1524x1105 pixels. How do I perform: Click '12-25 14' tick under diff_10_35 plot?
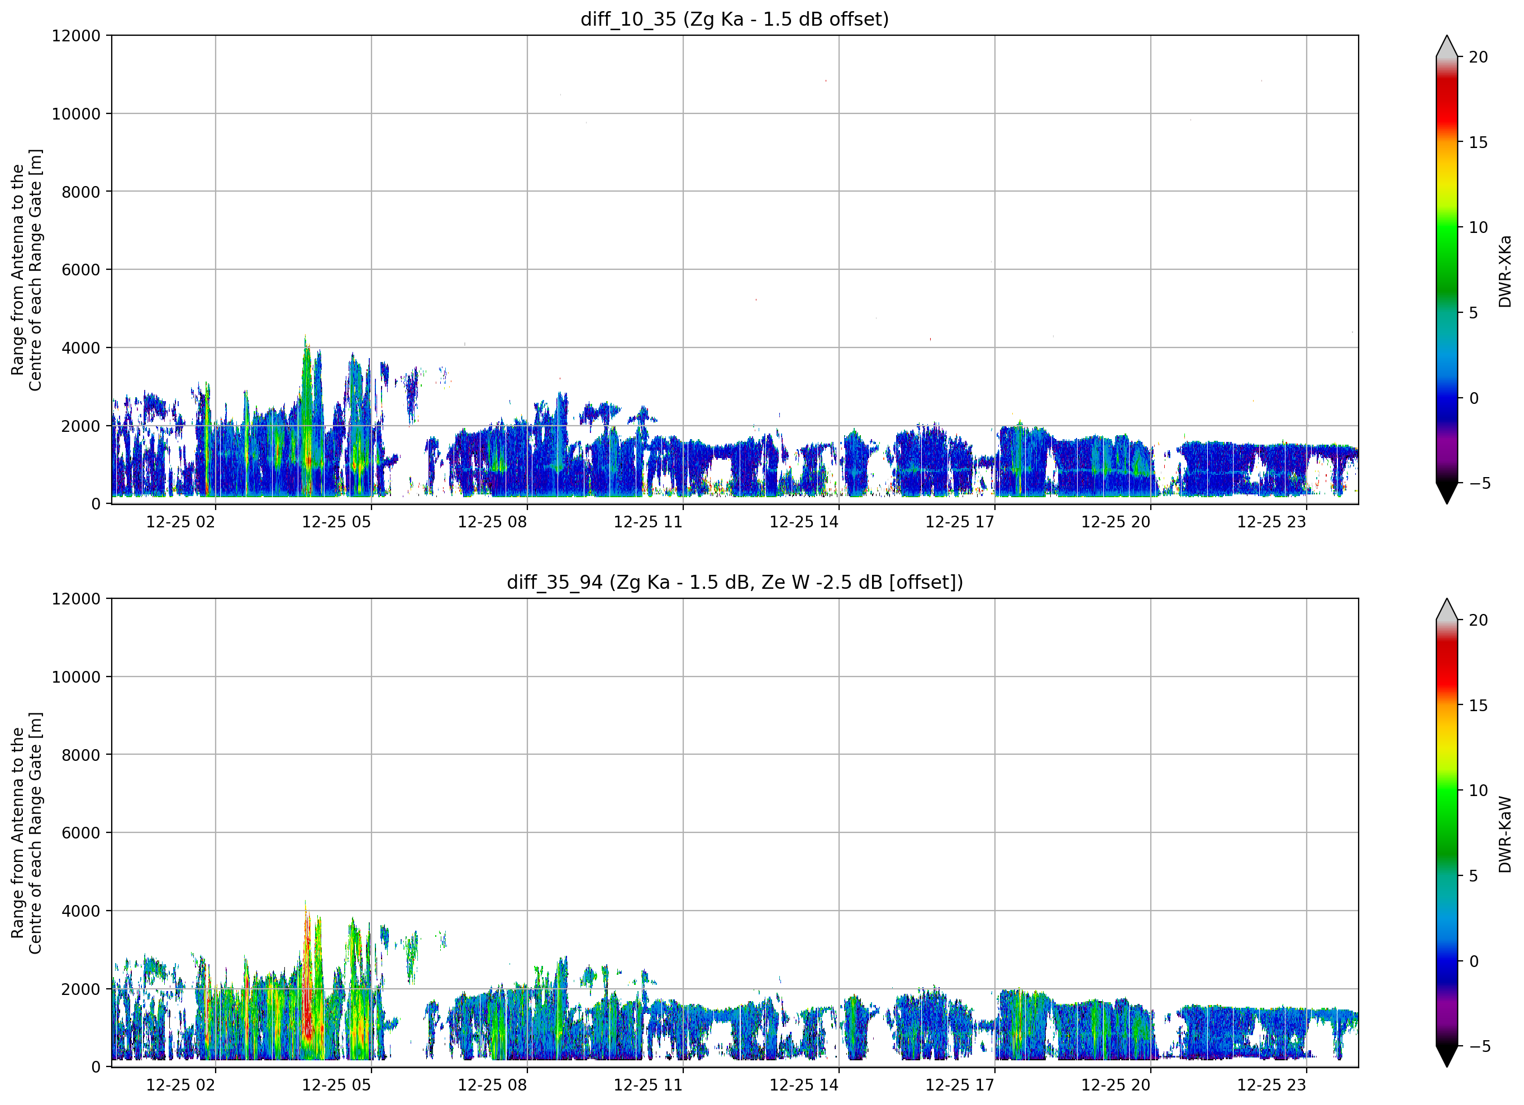pos(804,522)
